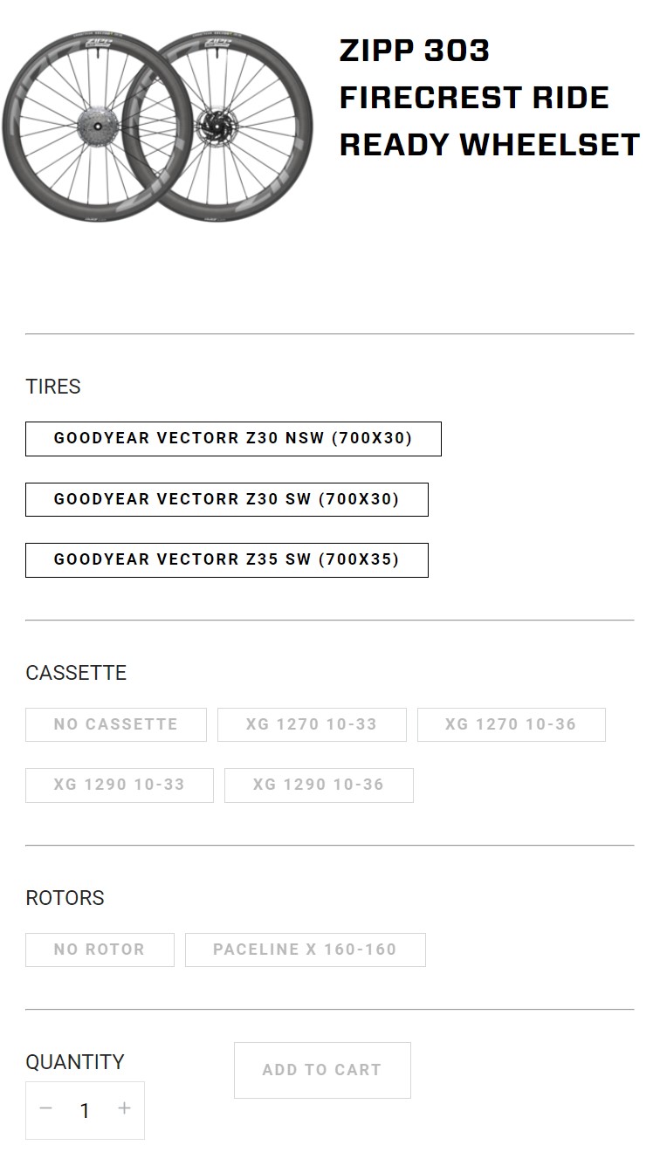Select XG 1270 10-36 cassette

(x=511, y=724)
